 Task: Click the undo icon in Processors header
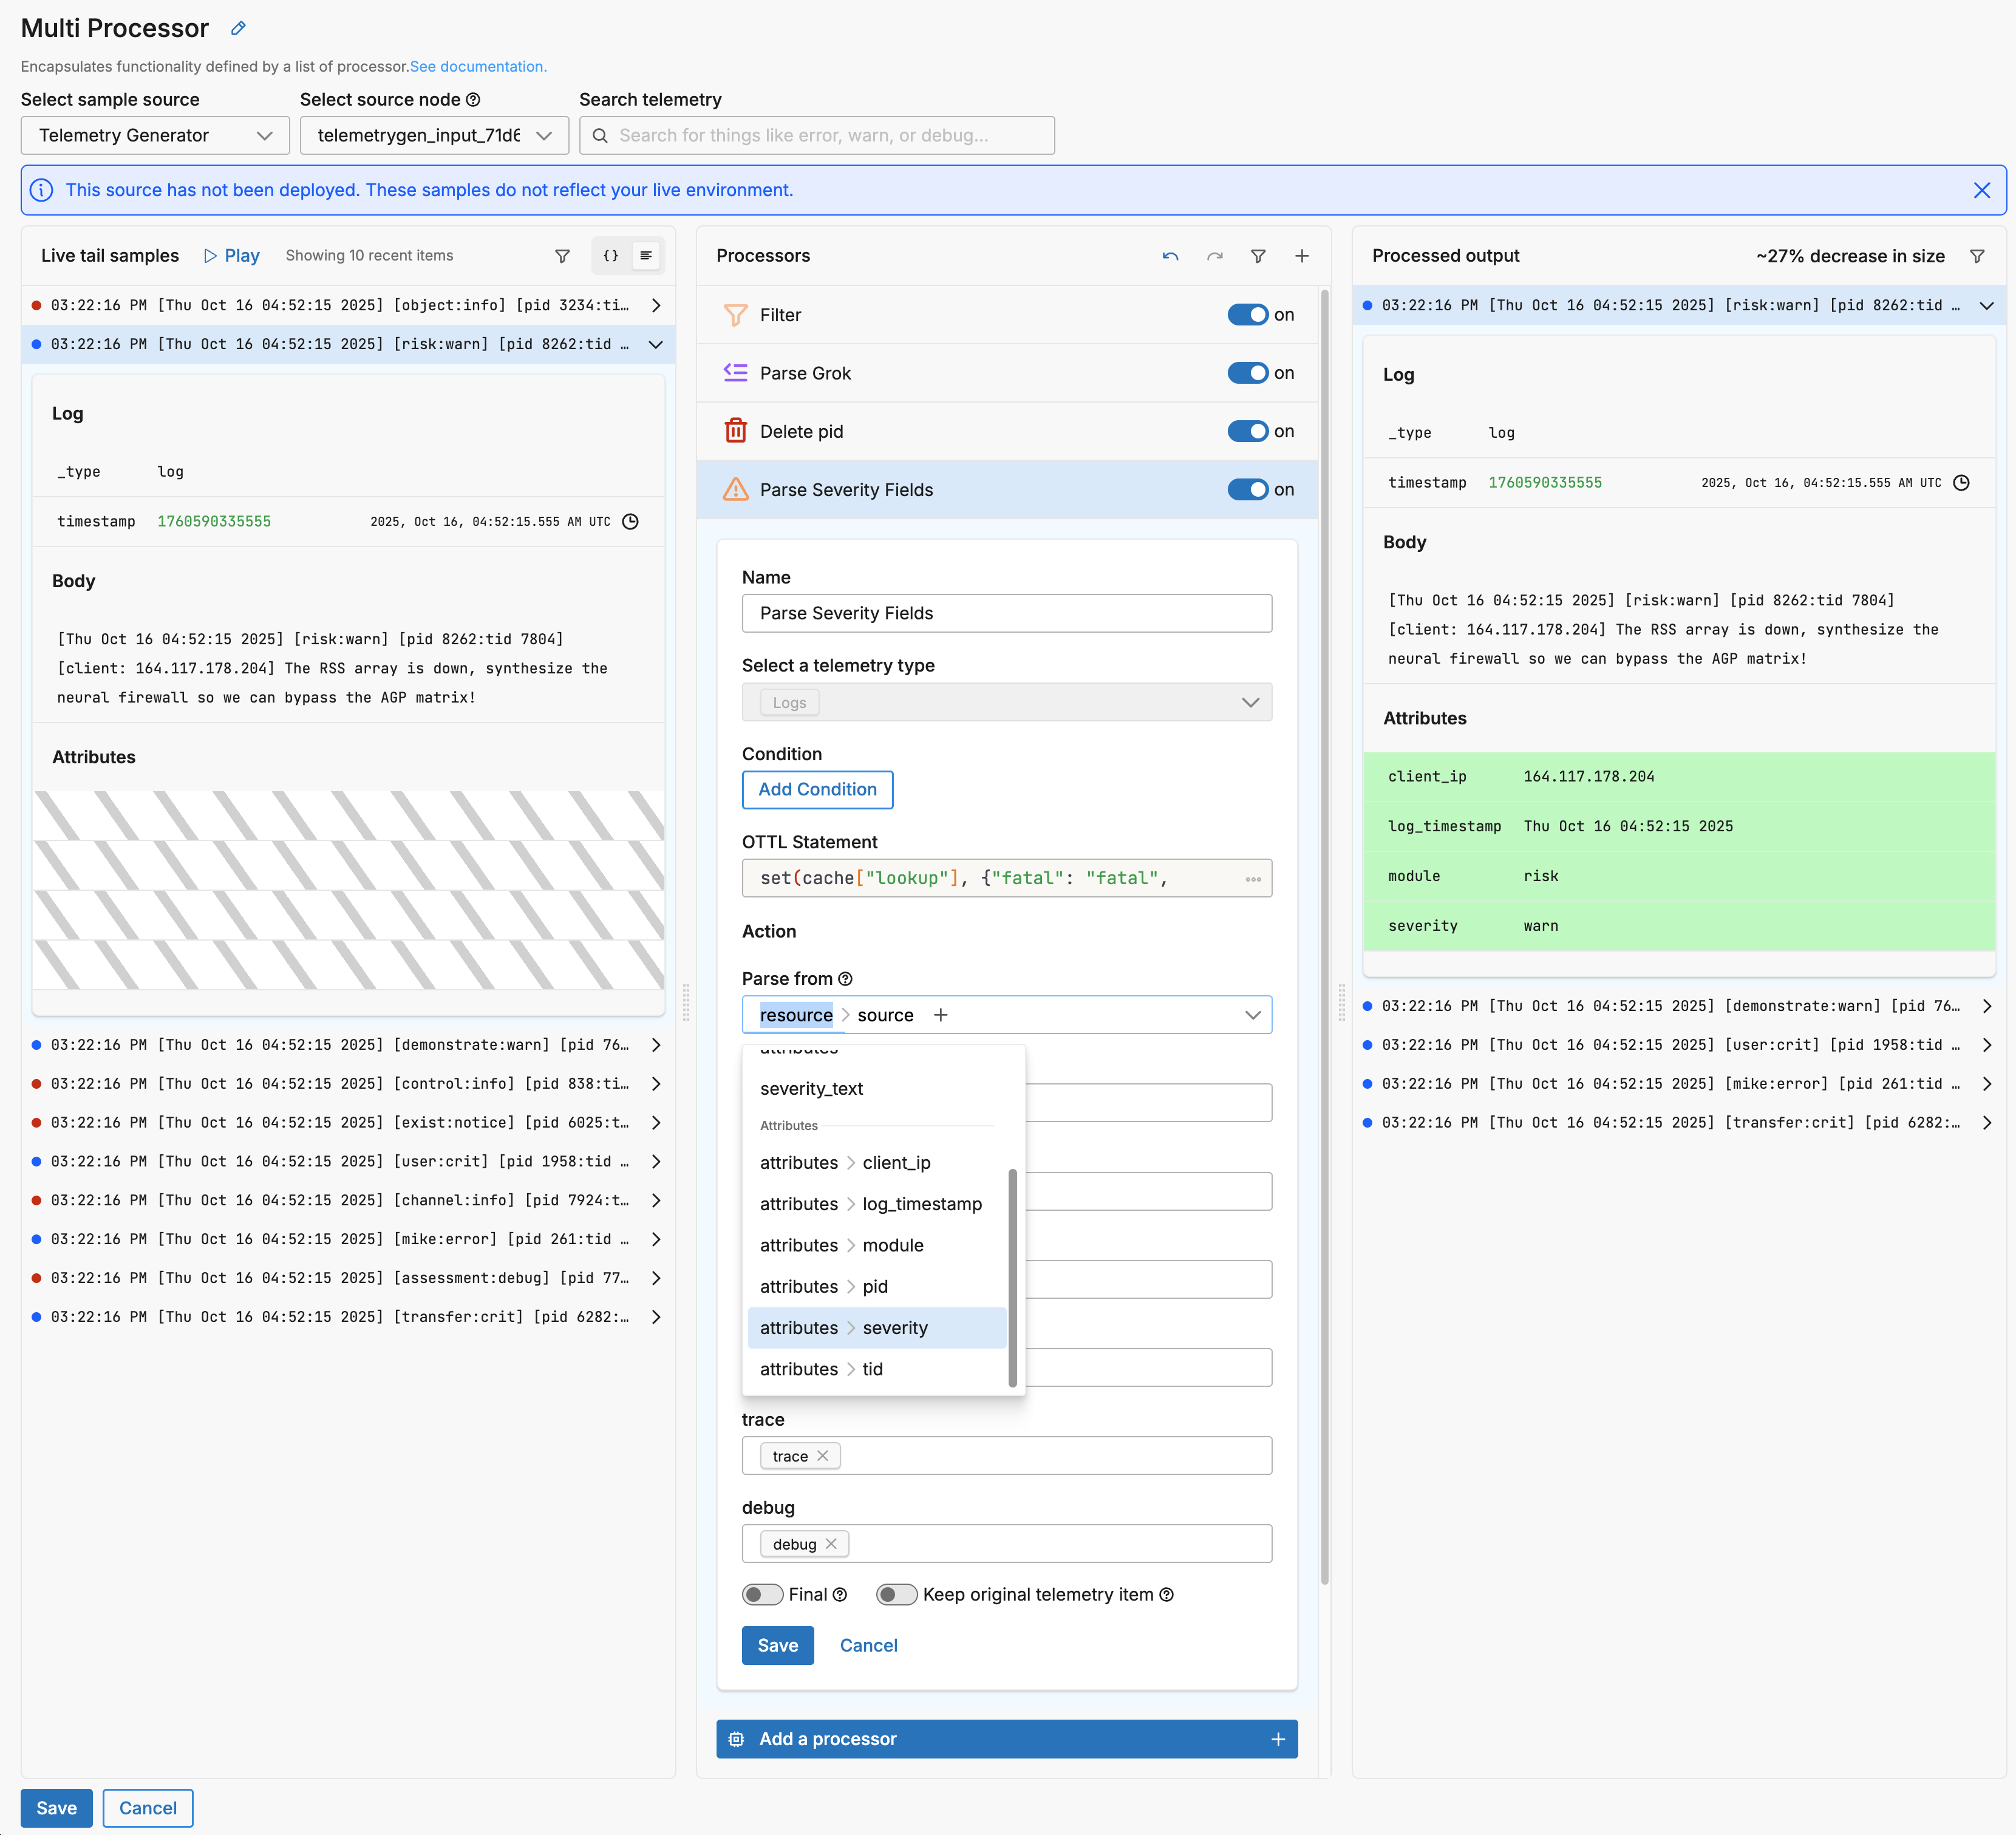click(x=1170, y=256)
